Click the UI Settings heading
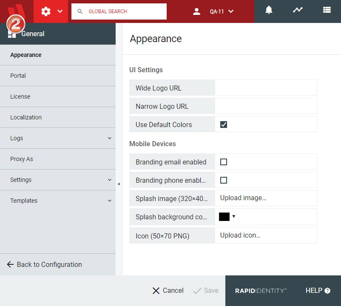Viewport: 341px width, 306px height. click(x=146, y=70)
